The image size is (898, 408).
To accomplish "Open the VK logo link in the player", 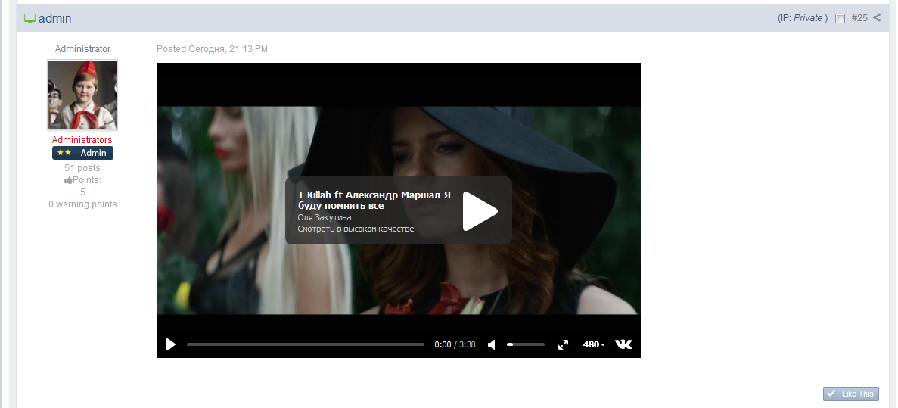I will 623,344.
